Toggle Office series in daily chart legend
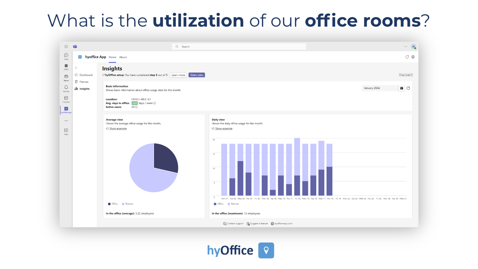The height and width of the screenshot is (269, 478). coord(219,204)
